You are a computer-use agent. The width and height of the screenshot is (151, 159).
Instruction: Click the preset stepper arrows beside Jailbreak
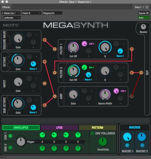(2, 18)
